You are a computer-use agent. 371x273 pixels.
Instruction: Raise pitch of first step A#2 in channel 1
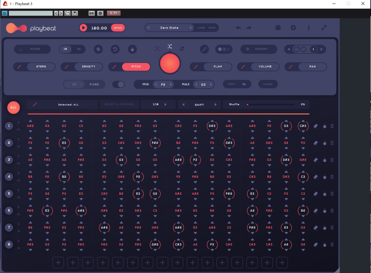click(30, 121)
